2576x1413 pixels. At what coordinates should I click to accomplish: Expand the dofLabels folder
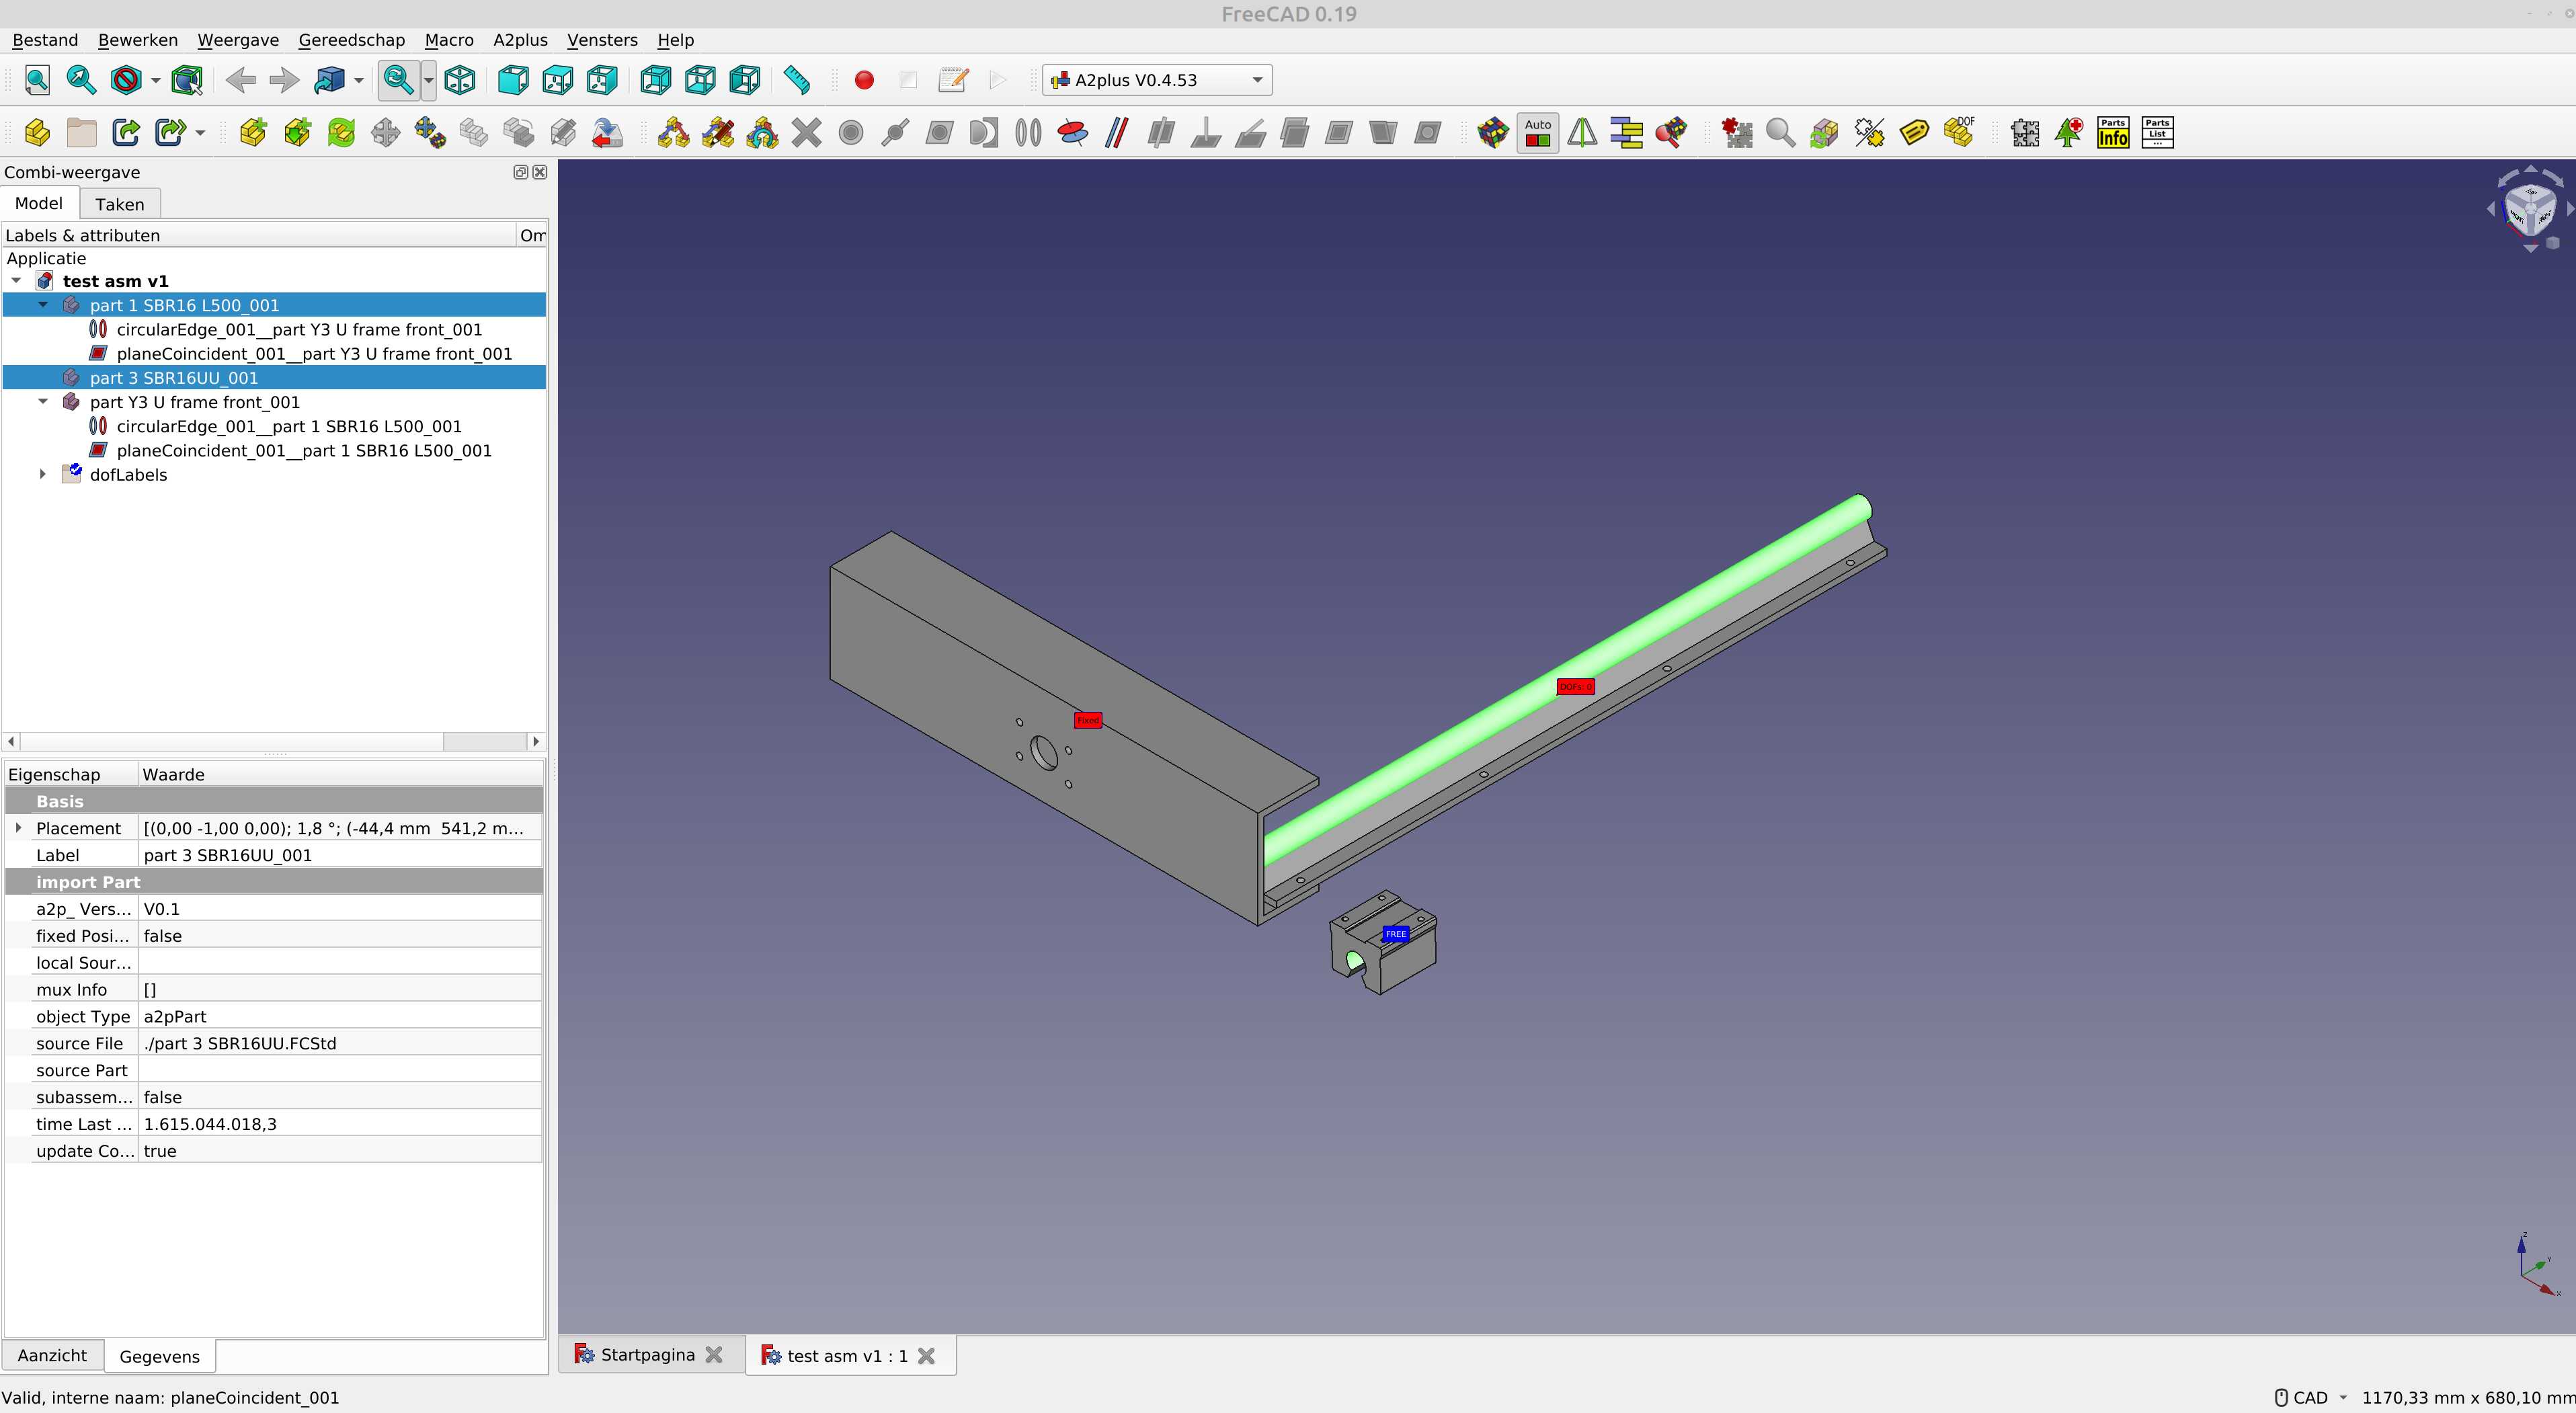[43, 475]
